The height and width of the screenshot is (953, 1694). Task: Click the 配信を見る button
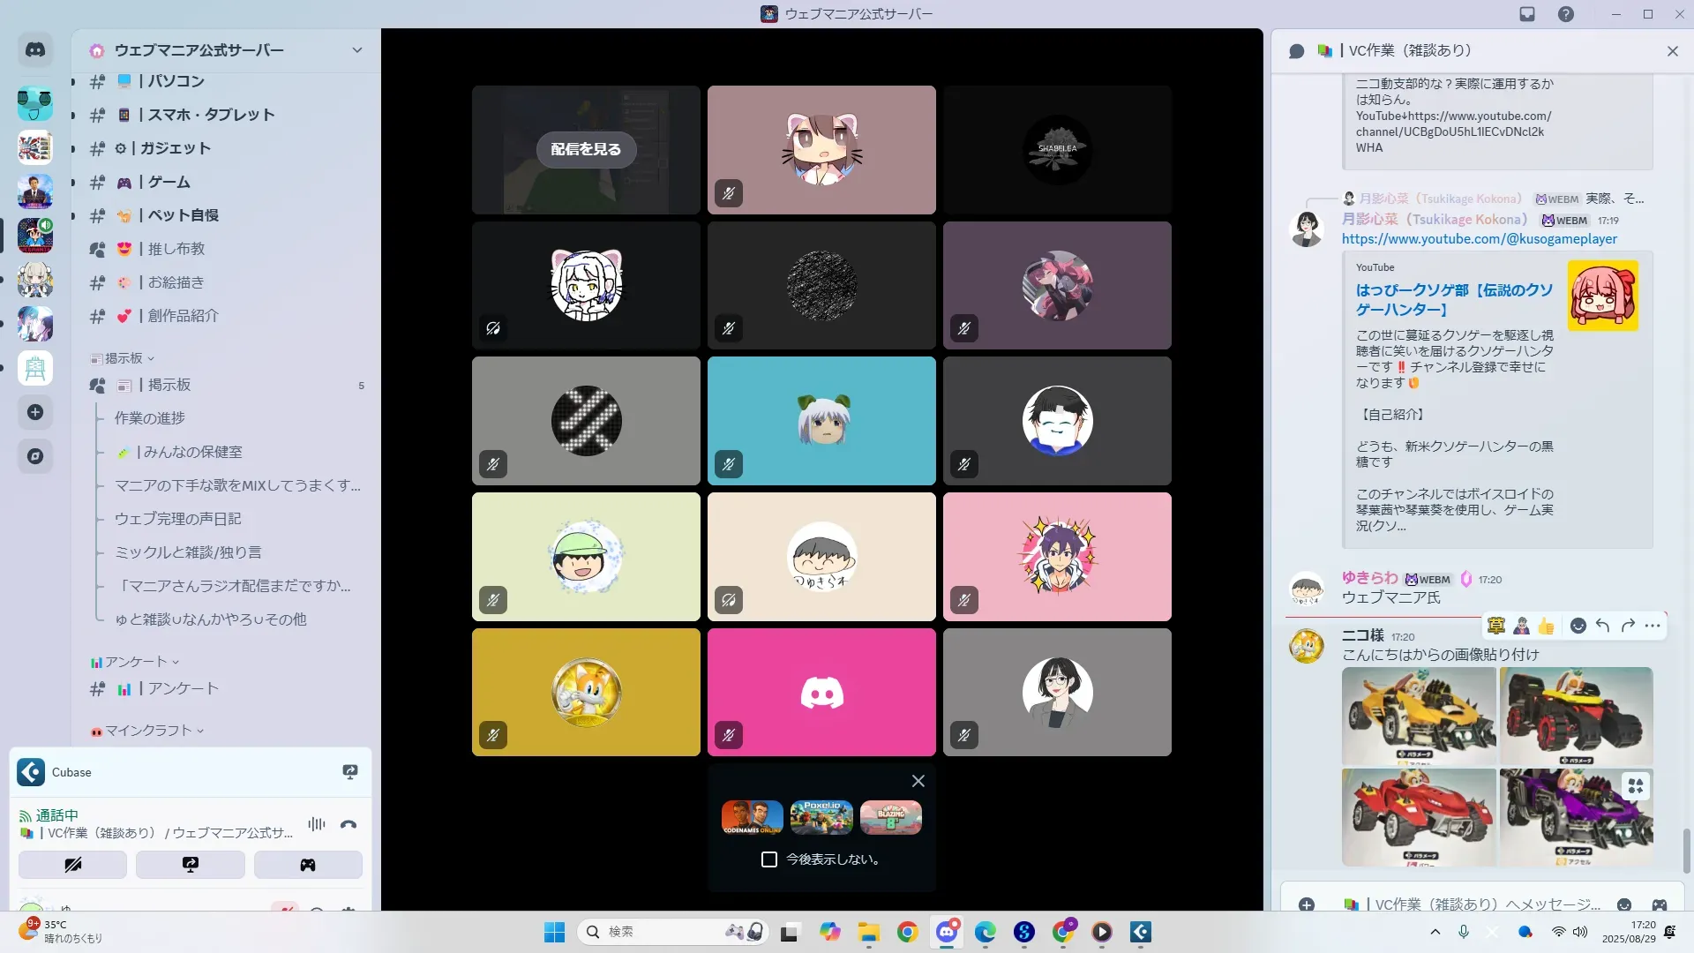pyautogui.click(x=586, y=149)
